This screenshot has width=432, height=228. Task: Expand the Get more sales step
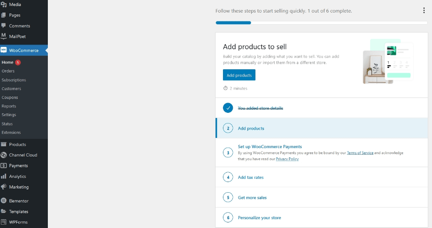252,198
